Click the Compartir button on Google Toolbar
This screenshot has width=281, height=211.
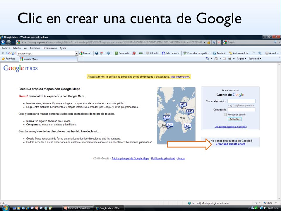[123, 53]
